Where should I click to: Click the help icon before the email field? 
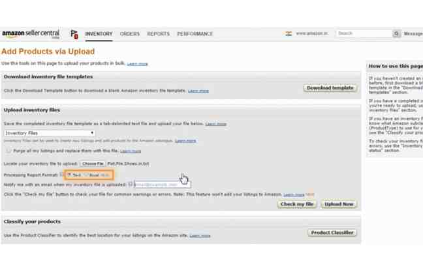click(x=130, y=185)
